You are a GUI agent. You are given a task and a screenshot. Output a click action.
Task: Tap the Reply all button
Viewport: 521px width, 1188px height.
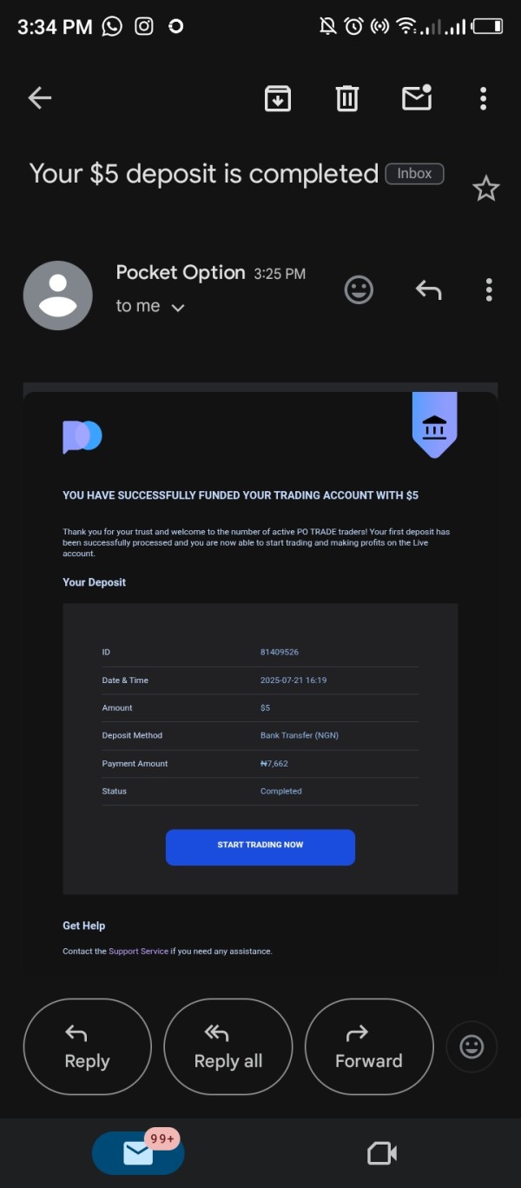228,1046
